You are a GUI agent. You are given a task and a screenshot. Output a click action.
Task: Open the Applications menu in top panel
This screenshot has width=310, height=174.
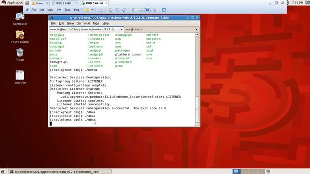point(12,2)
